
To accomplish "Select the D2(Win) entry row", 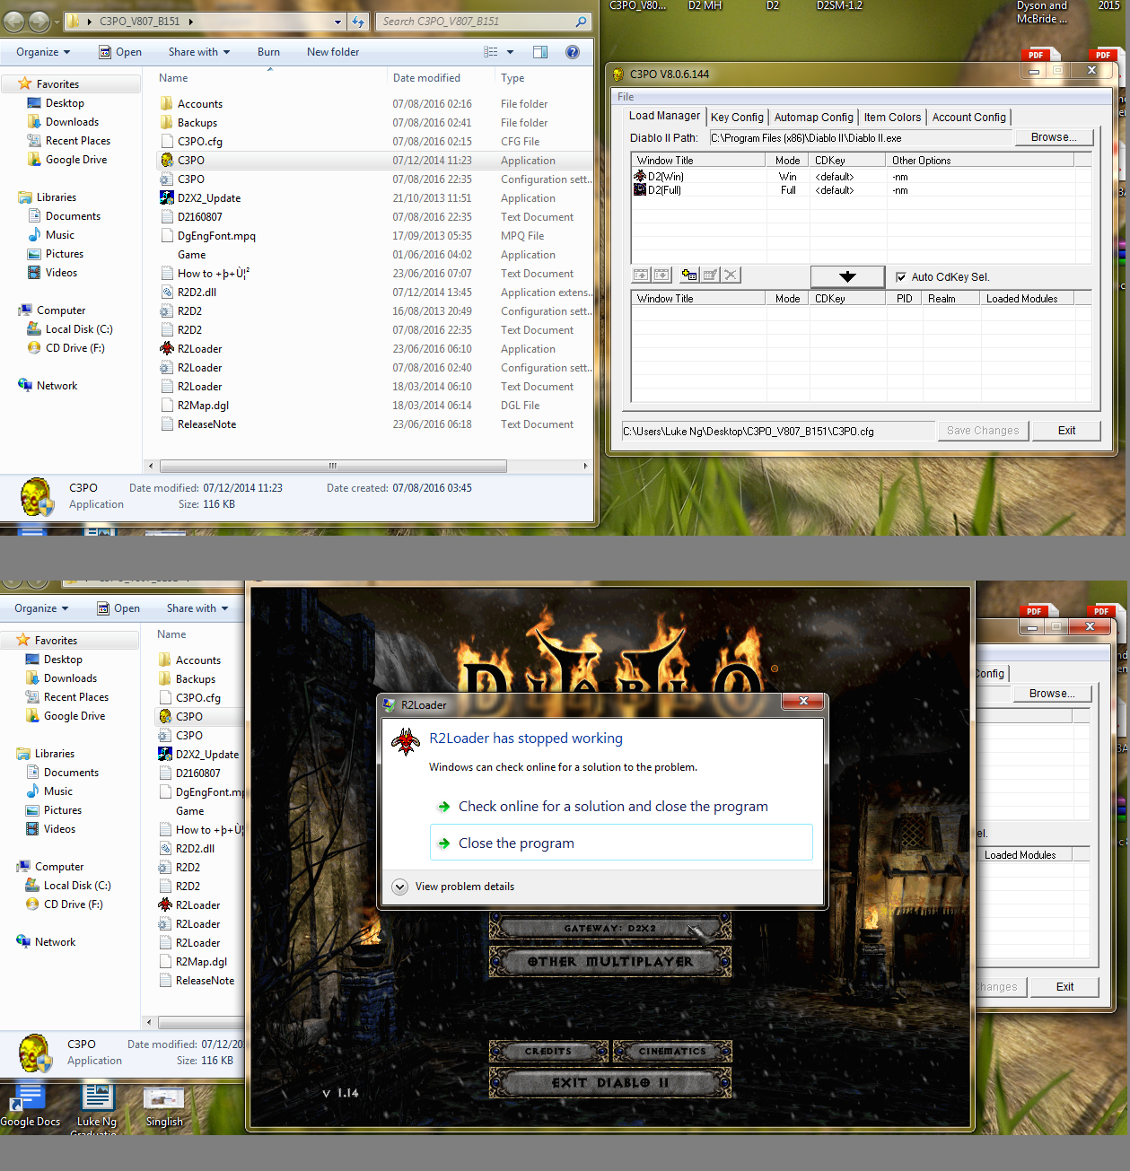I will pyautogui.click(x=862, y=177).
